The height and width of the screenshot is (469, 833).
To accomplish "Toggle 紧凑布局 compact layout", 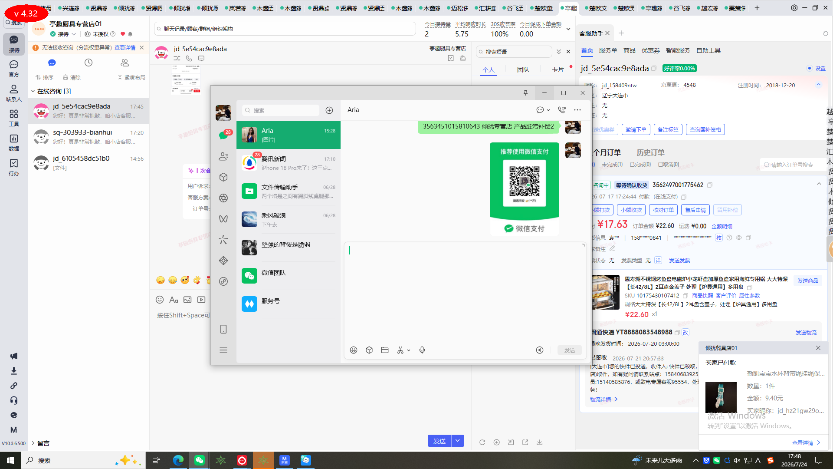I will 131,77.
